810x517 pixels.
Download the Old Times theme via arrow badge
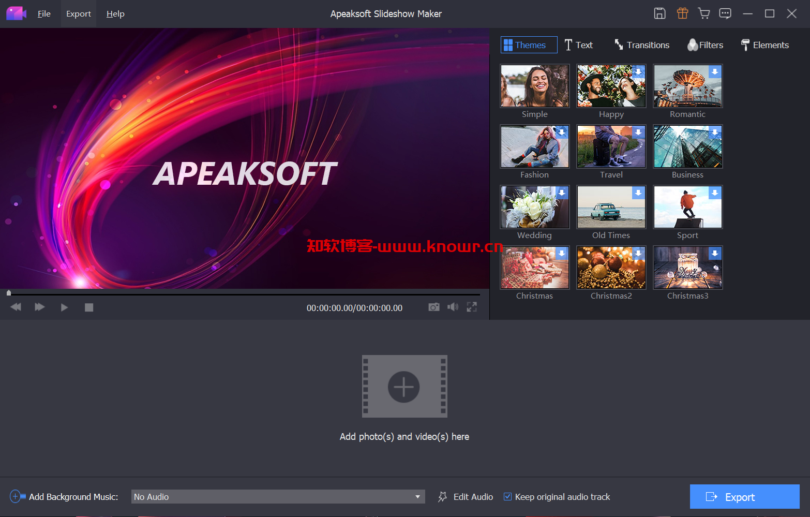click(x=638, y=193)
